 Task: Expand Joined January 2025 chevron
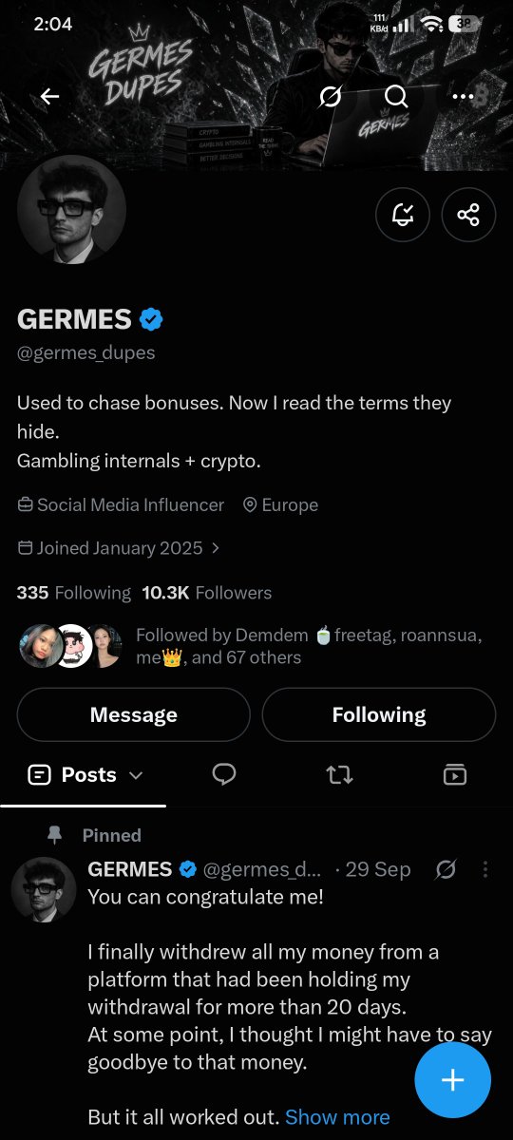pos(216,548)
